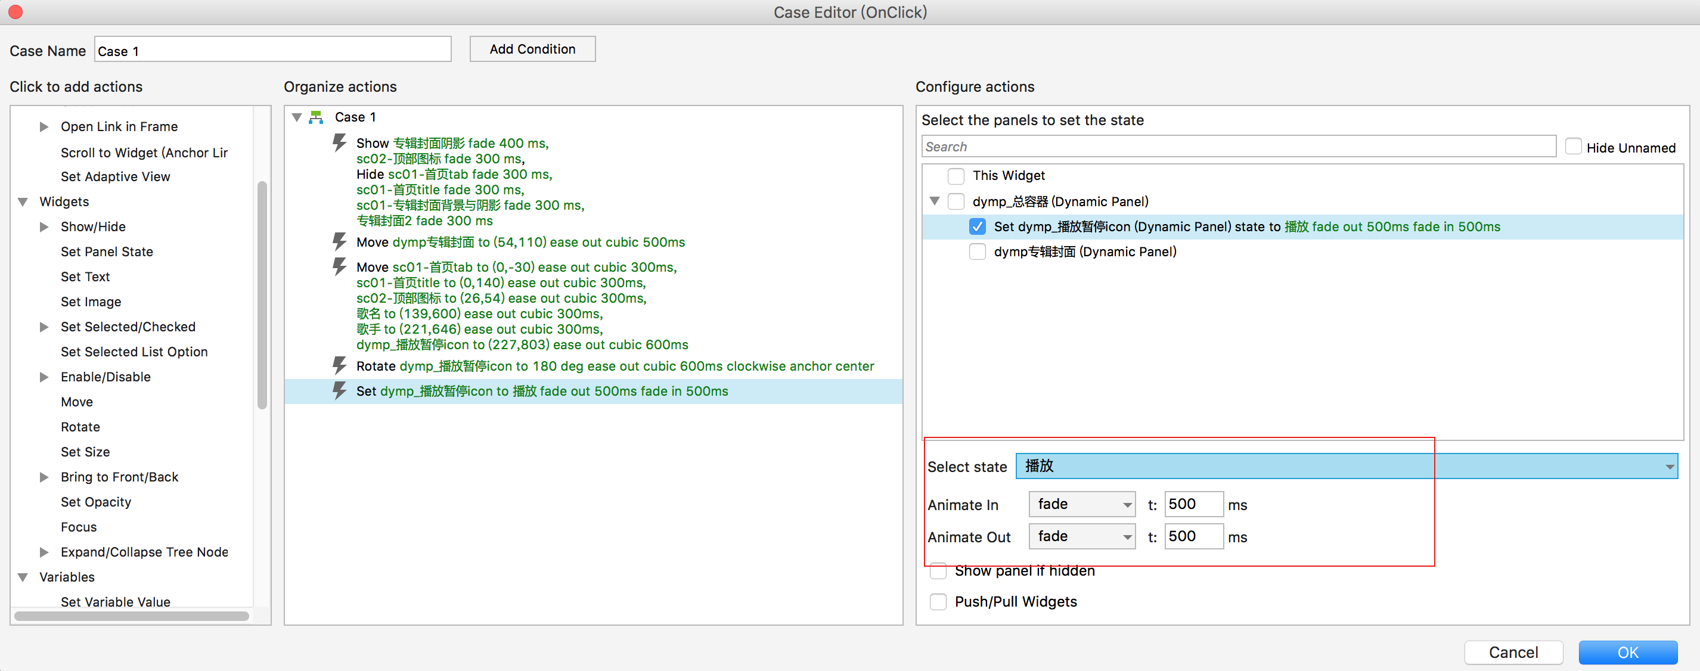Image resolution: width=1700 pixels, height=671 pixels.
Task: Uncheck the Set dymp_播放暂停icon state checkbox
Action: point(977,226)
